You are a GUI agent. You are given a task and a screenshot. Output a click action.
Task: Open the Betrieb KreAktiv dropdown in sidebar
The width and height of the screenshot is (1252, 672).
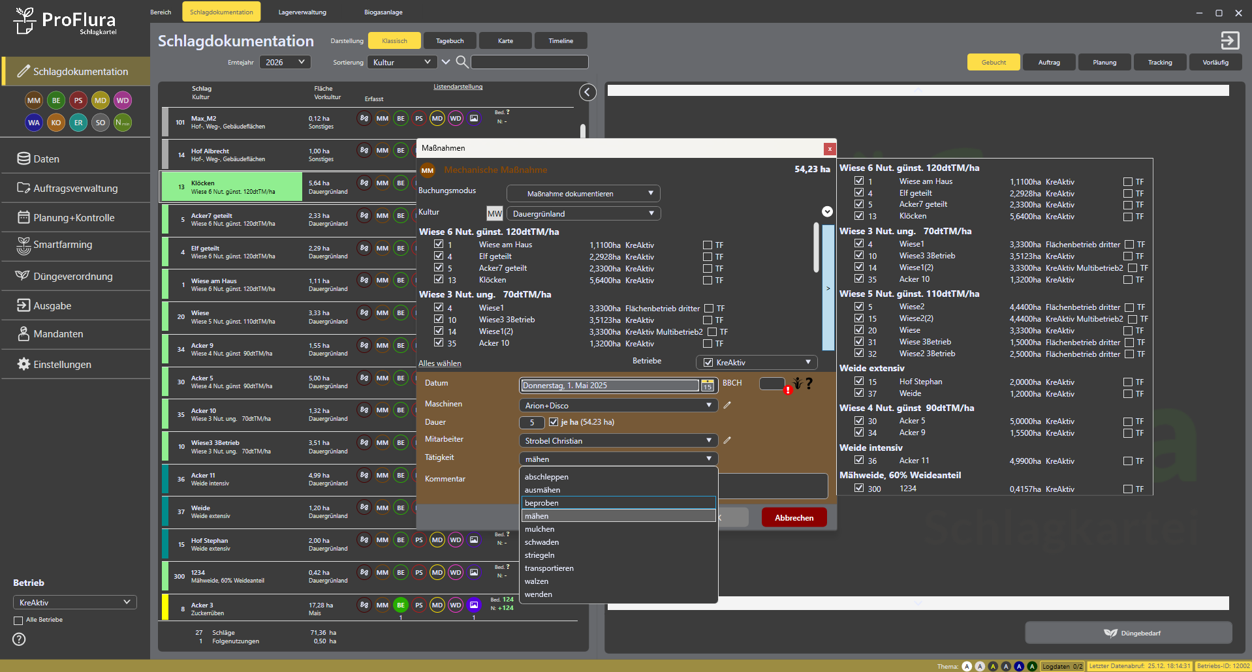[x=75, y=602]
